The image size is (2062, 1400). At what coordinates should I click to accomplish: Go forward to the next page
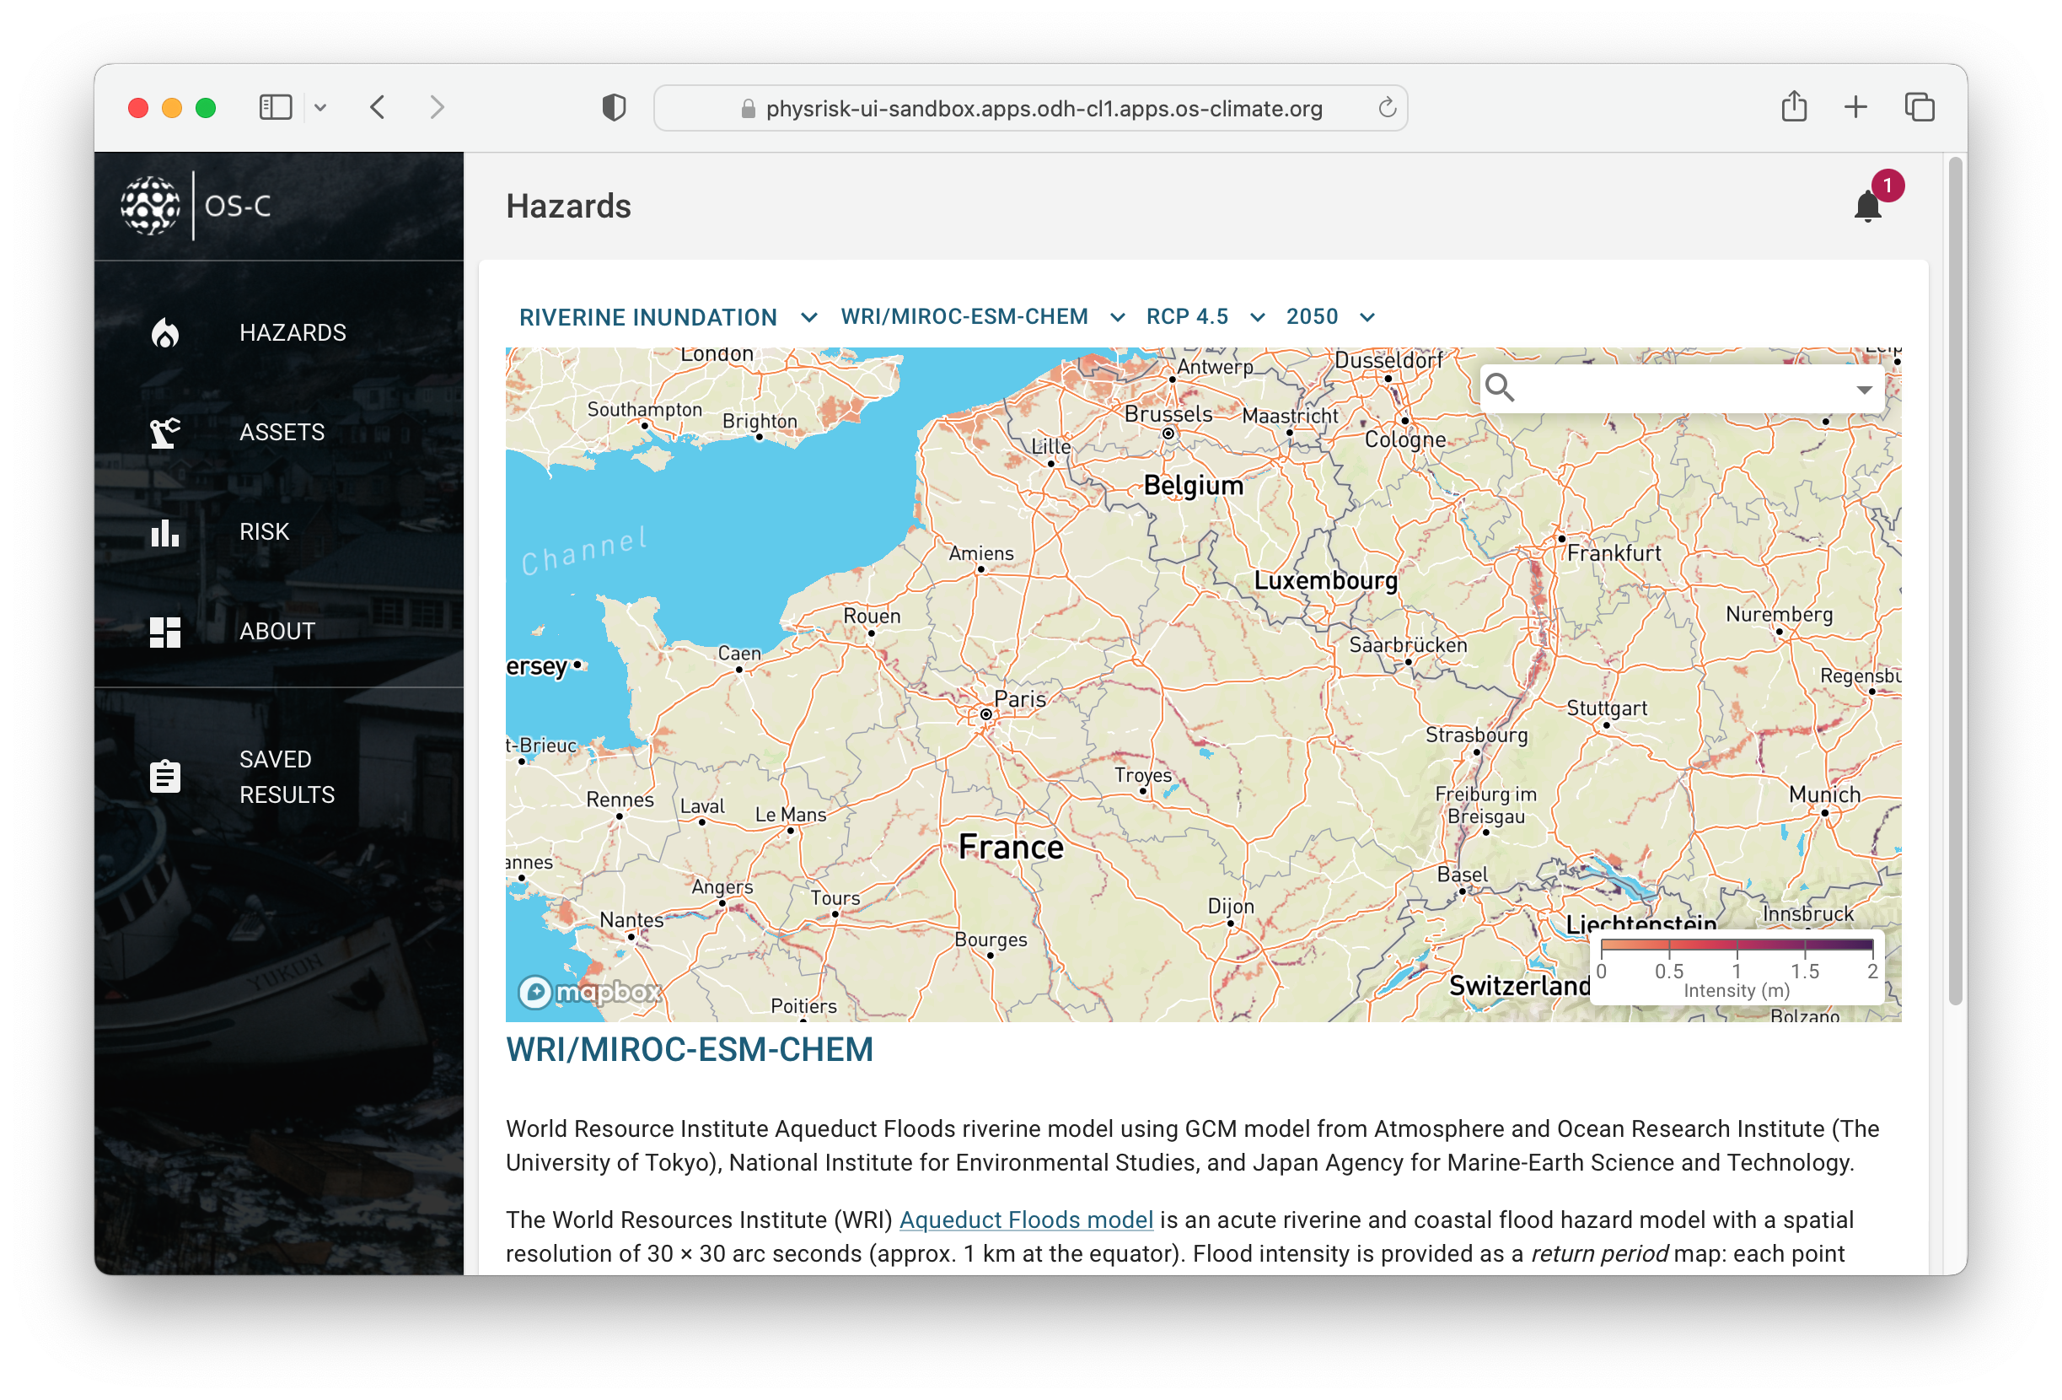click(437, 107)
